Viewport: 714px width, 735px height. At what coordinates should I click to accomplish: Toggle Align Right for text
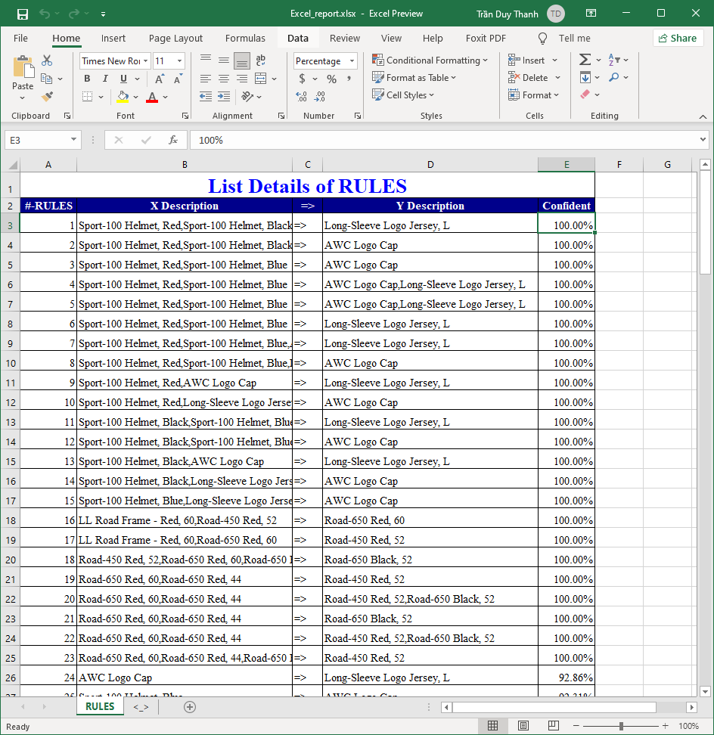tap(242, 79)
